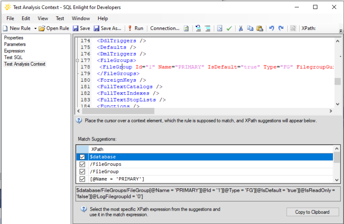Click the refresh context icon after Connection

[x=186, y=28]
